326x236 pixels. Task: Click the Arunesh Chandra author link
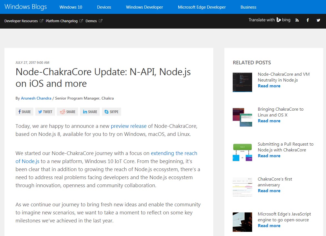click(36, 98)
